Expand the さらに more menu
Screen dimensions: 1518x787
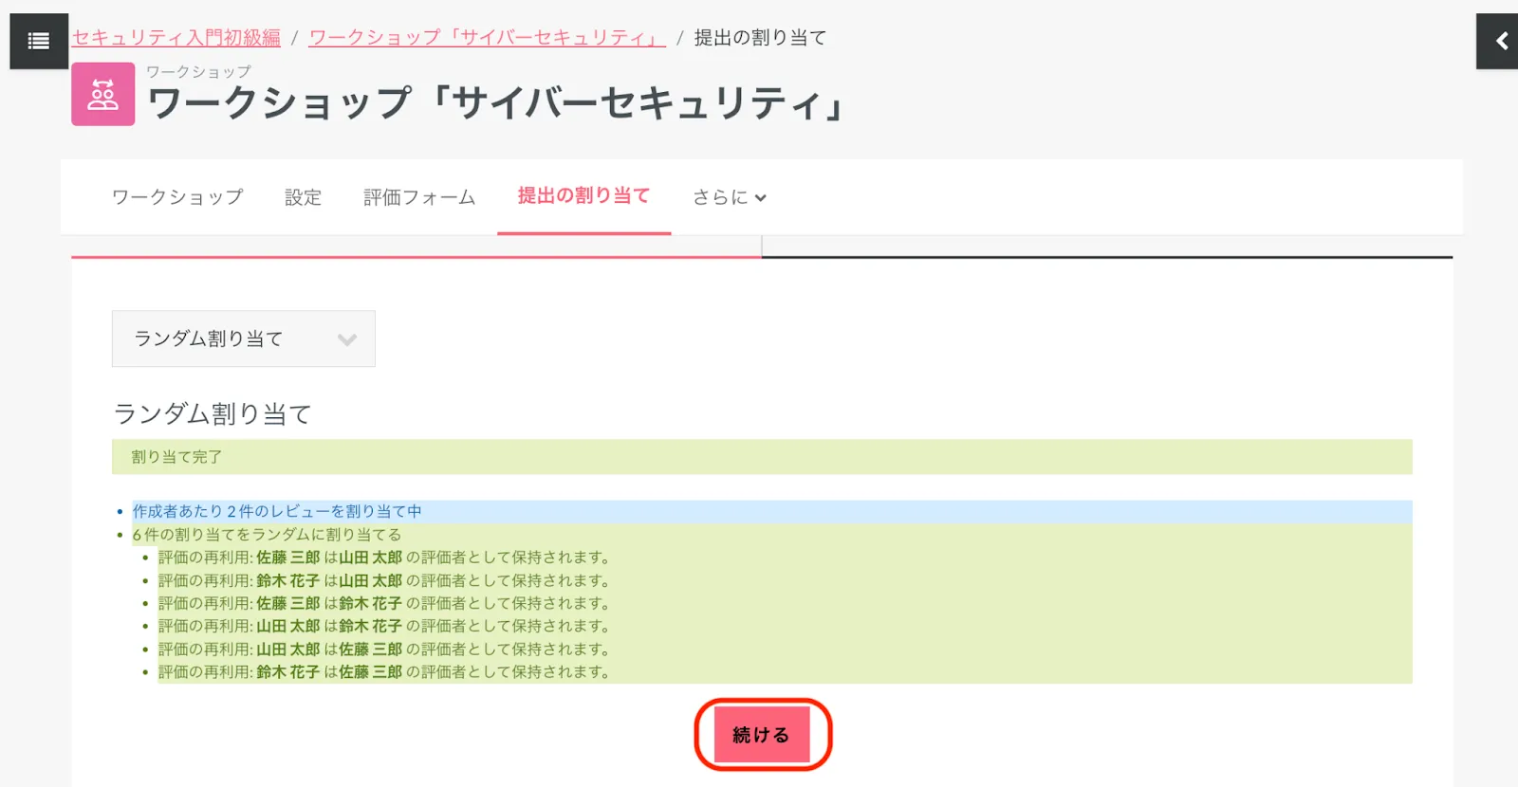coord(729,197)
